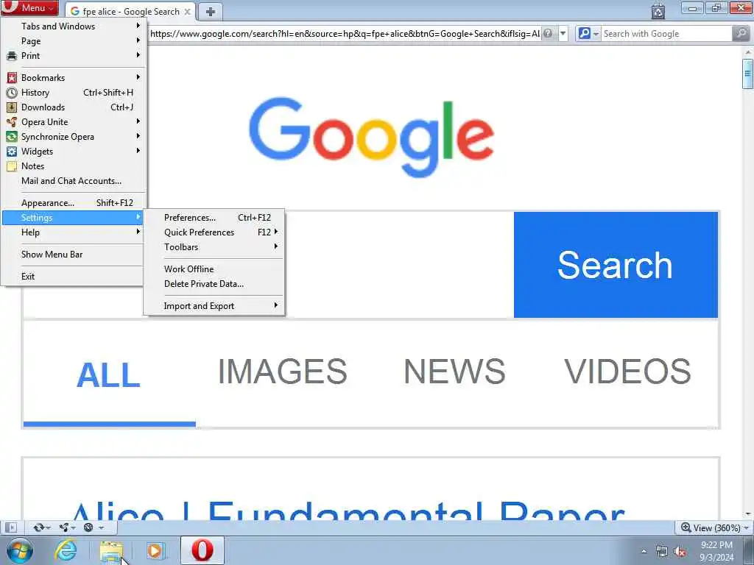The height and width of the screenshot is (565, 754).
Task: Select the ALL results tab
Action: point(109,374)
